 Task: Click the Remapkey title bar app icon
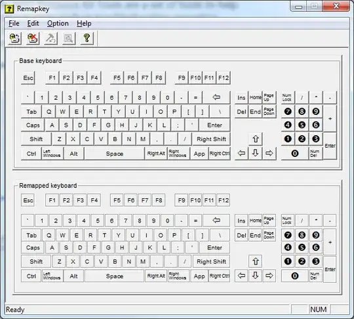[x=9, y=9]
